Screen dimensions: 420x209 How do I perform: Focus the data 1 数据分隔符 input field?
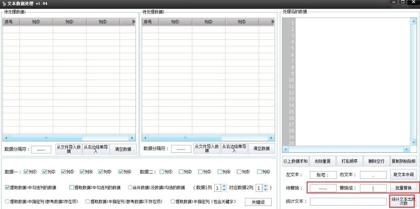point(41,150)
